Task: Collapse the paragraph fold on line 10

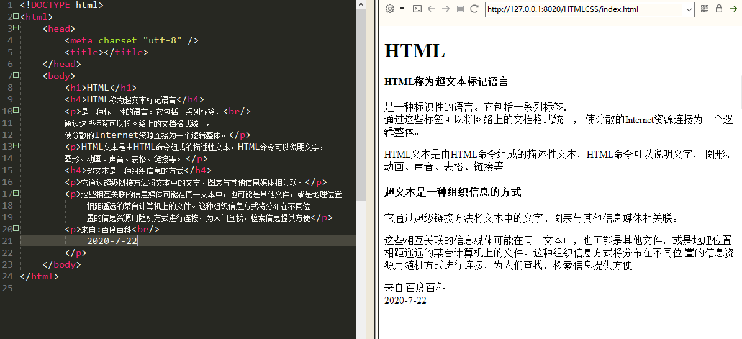Action: [x=16, y=110]
